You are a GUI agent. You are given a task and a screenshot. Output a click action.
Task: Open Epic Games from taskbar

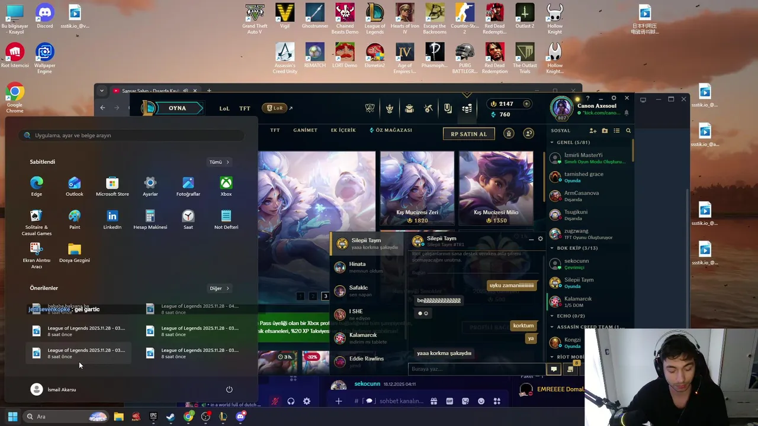153,417
